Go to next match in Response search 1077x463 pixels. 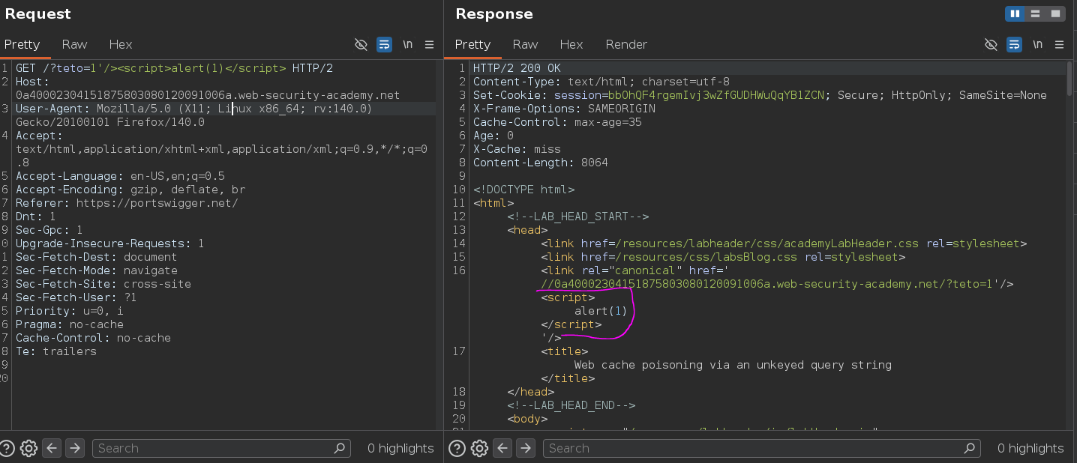point(526,448)
